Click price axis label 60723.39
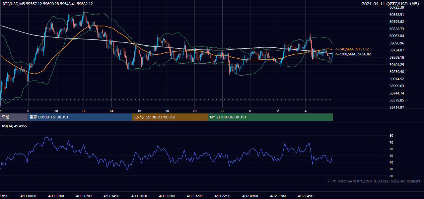This screenshot has width=424, height=199. [x=396, y=7]
